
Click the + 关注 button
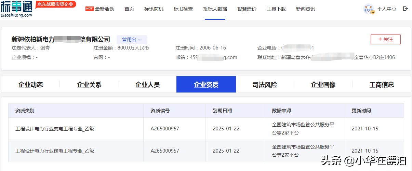386,39
